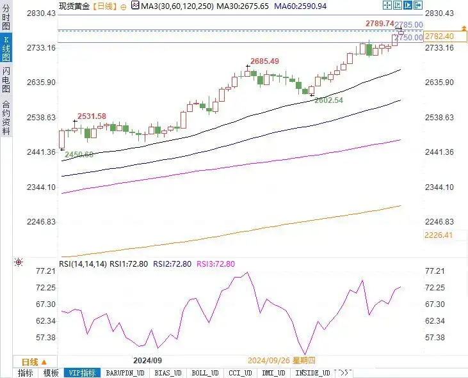Viewport: 468px width, 378px height.
Task: Click the 2782.40 current price tag
Action: point(445,36)
